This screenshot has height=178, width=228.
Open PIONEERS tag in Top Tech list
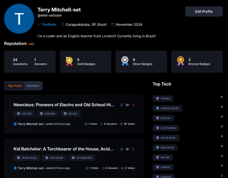164,176
